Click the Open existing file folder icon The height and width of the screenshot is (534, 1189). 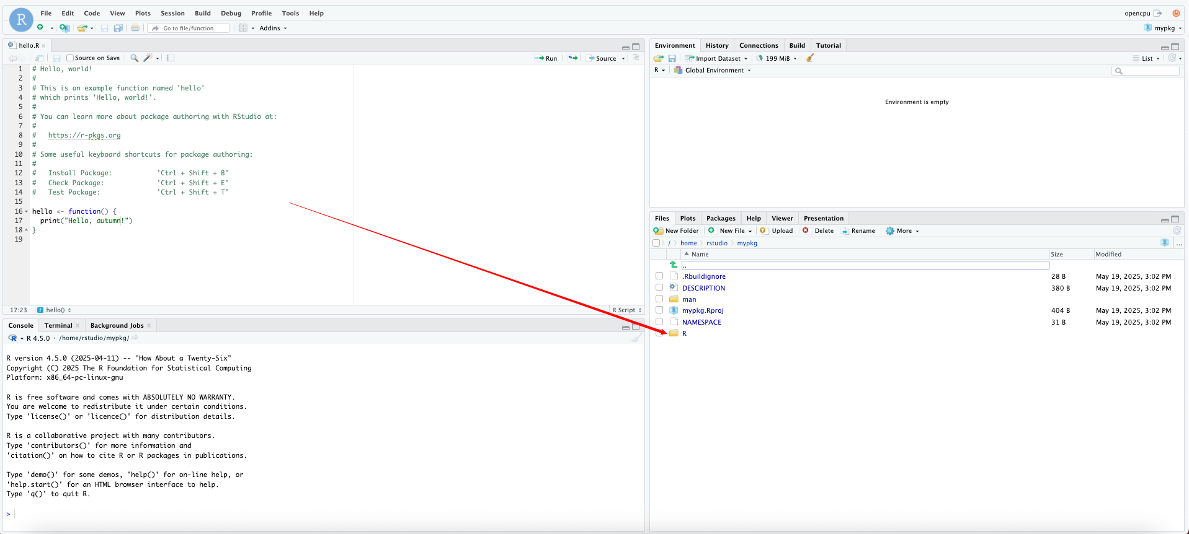click(82, 28)
